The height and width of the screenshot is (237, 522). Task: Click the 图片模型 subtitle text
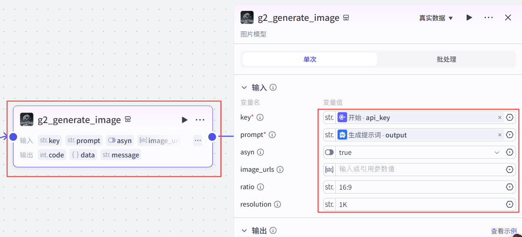[x=253, y=34]
